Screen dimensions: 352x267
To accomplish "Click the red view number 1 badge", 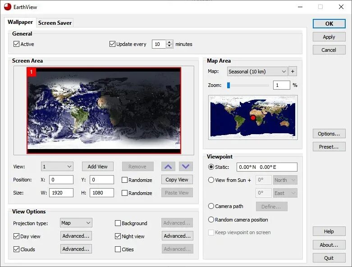I will click(x=31, y=72).
